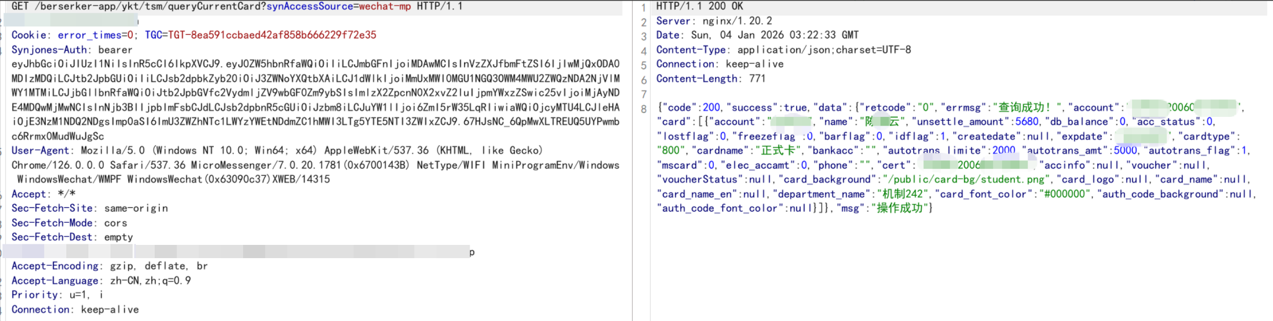Click the Date response header line
The width and height of the screenshot is (1273, 321).
757,35
